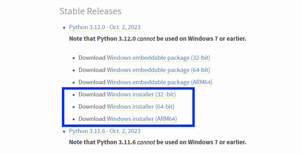Click the Windows installer (64-bit) link
301x154 pixels.
[140, 107]
